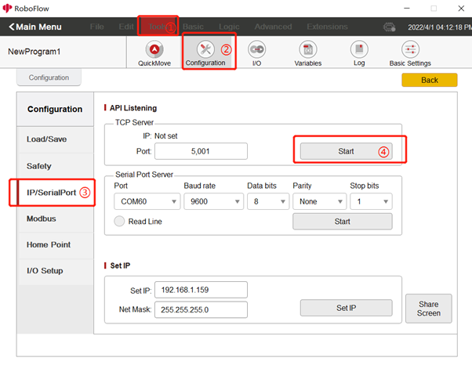Screen dimensions: 472x372
Task: Open the I/O toolbar icon
Action: [x=256, y=50]
